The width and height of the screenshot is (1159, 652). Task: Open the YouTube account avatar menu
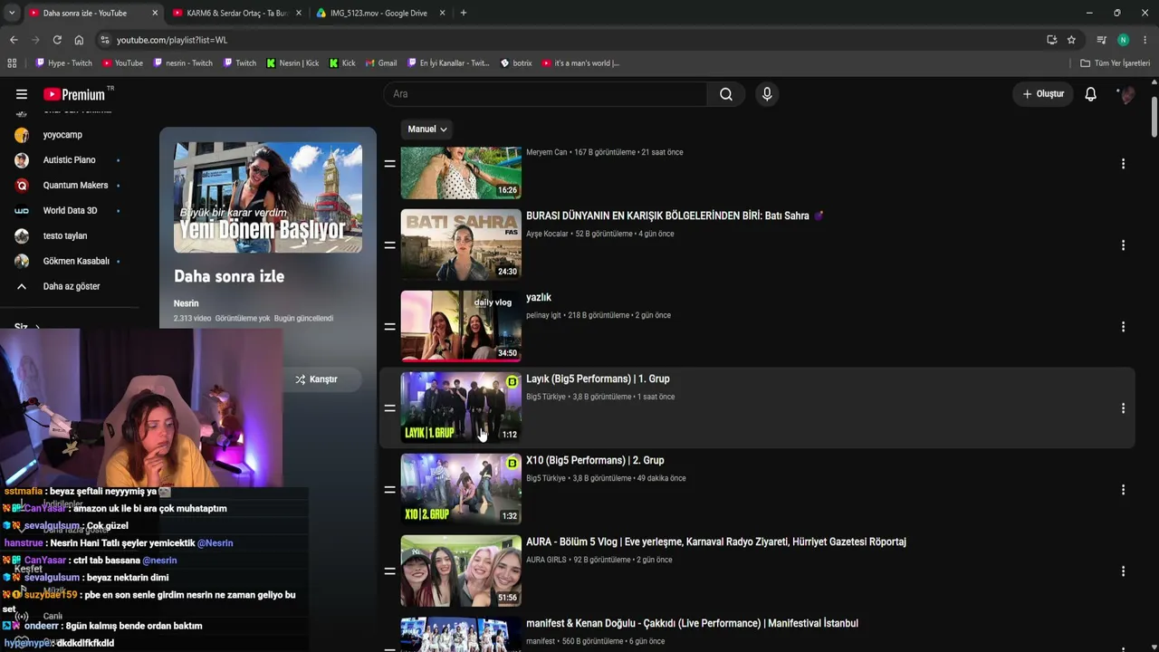(1125, 94)
